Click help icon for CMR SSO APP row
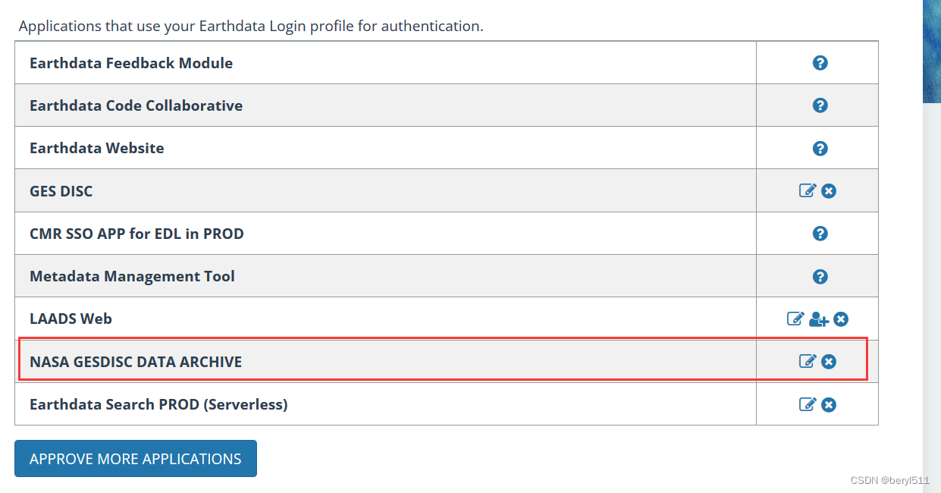The width and height of the screenshot is (941, 493). pyautogui.click(x=820, y=234)
